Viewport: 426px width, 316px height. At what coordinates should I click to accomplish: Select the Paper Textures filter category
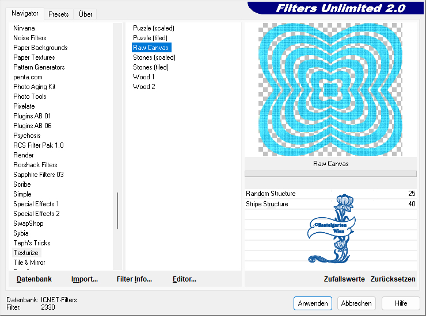[34, 57]
